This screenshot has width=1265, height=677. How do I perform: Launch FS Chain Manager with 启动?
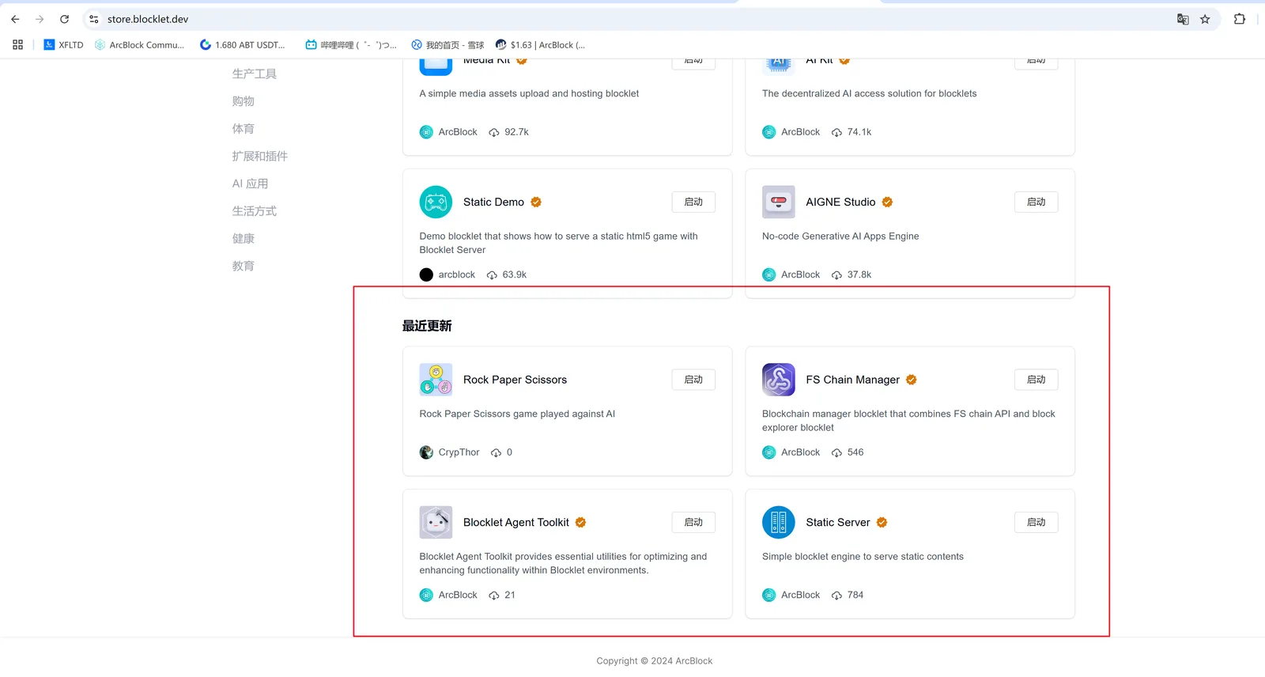click(1037, 380)
